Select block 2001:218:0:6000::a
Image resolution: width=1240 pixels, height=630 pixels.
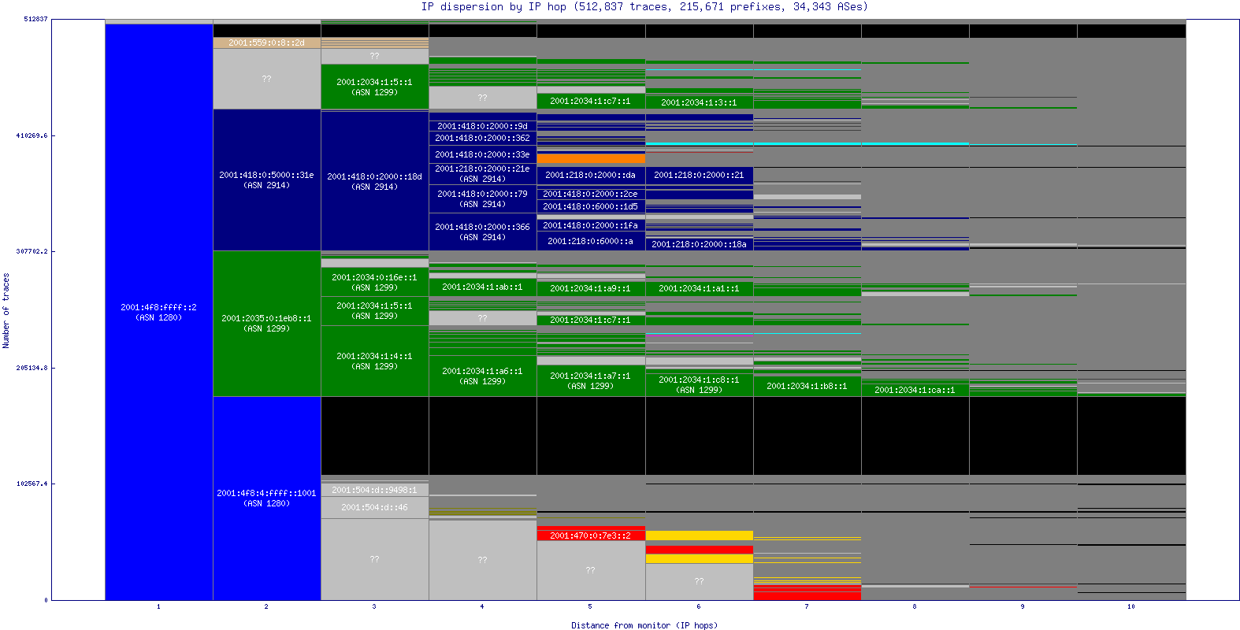pos(590,241)
